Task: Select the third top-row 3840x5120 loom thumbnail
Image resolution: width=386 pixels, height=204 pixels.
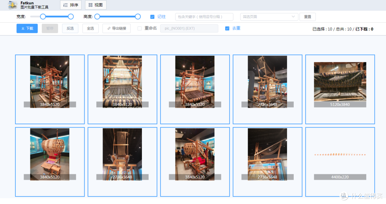Action: [x=195, y=82]
